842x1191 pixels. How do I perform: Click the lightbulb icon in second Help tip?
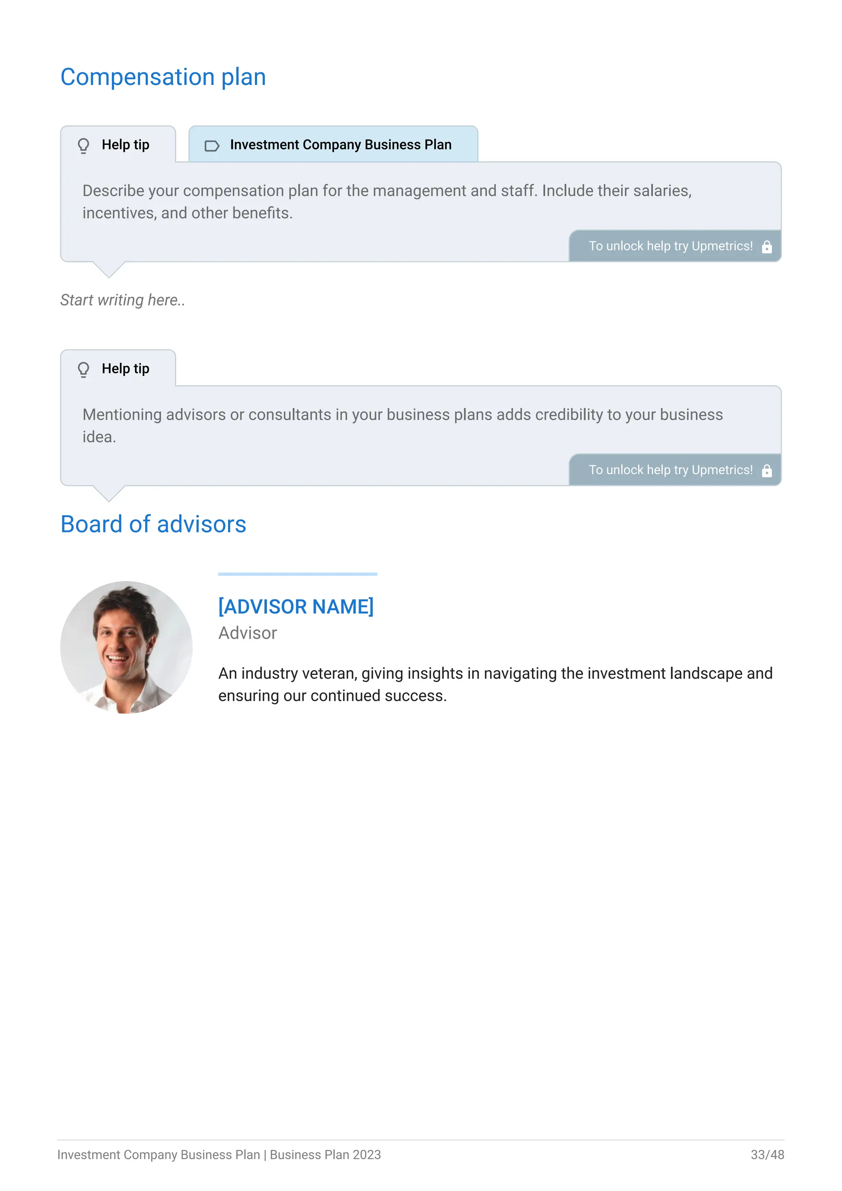83,369
